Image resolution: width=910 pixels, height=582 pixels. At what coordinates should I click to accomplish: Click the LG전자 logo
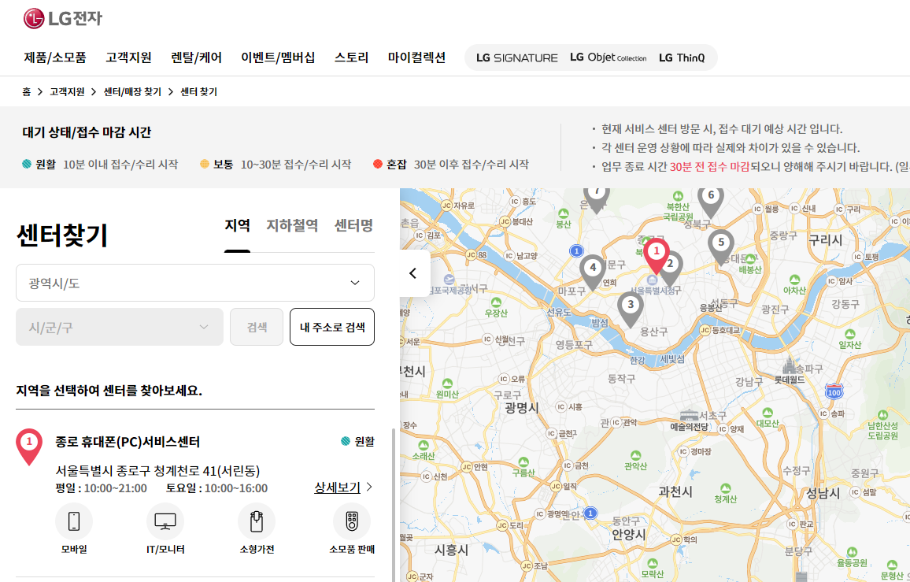click(x=63, y=18)
